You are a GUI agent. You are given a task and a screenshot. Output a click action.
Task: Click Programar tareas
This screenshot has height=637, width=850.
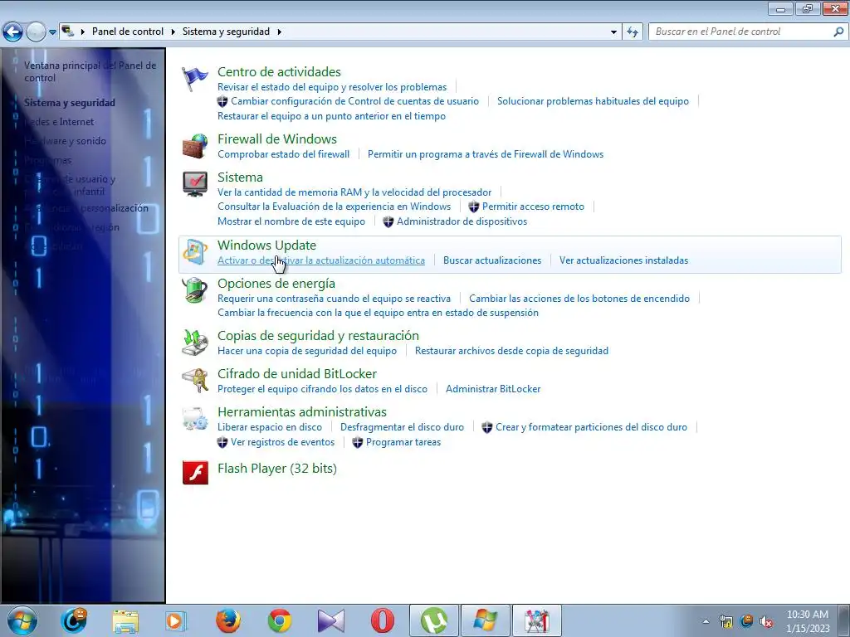(403, 442)
